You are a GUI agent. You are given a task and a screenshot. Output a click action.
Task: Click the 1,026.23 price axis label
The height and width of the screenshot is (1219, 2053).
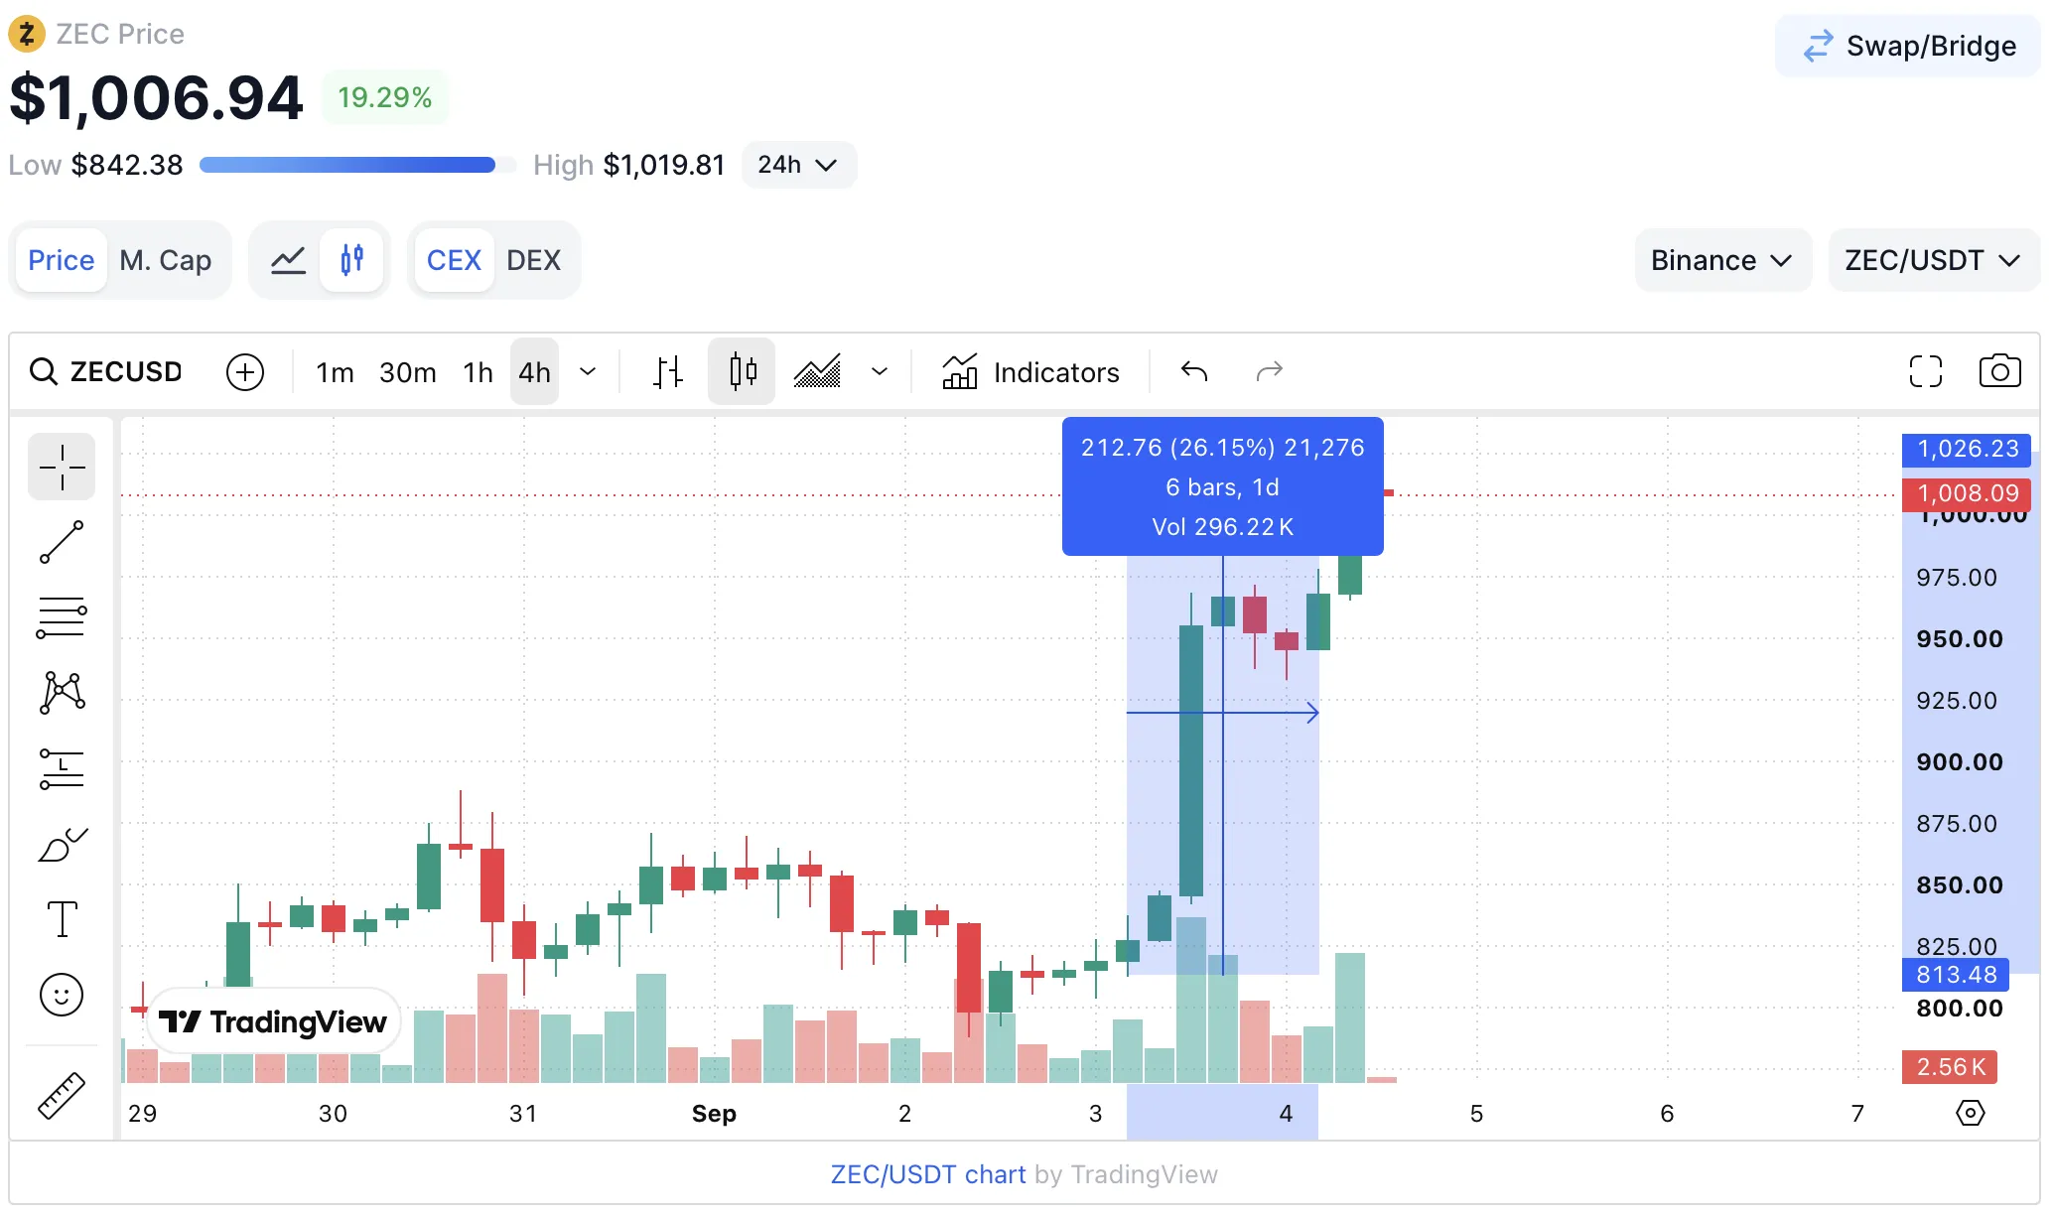pos(1967,450)
